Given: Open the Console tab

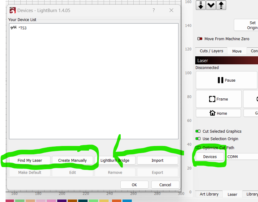Looking at the screenshot, I should coord(252,51).
